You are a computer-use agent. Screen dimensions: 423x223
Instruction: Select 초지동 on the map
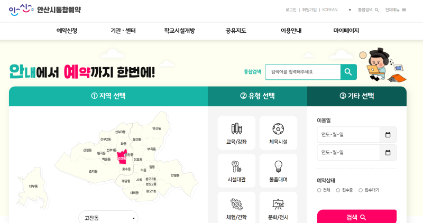point(93,172)
